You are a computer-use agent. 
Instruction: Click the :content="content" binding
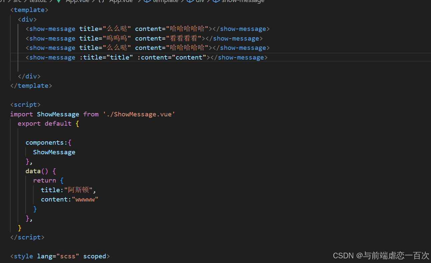[x=172, y=58]
